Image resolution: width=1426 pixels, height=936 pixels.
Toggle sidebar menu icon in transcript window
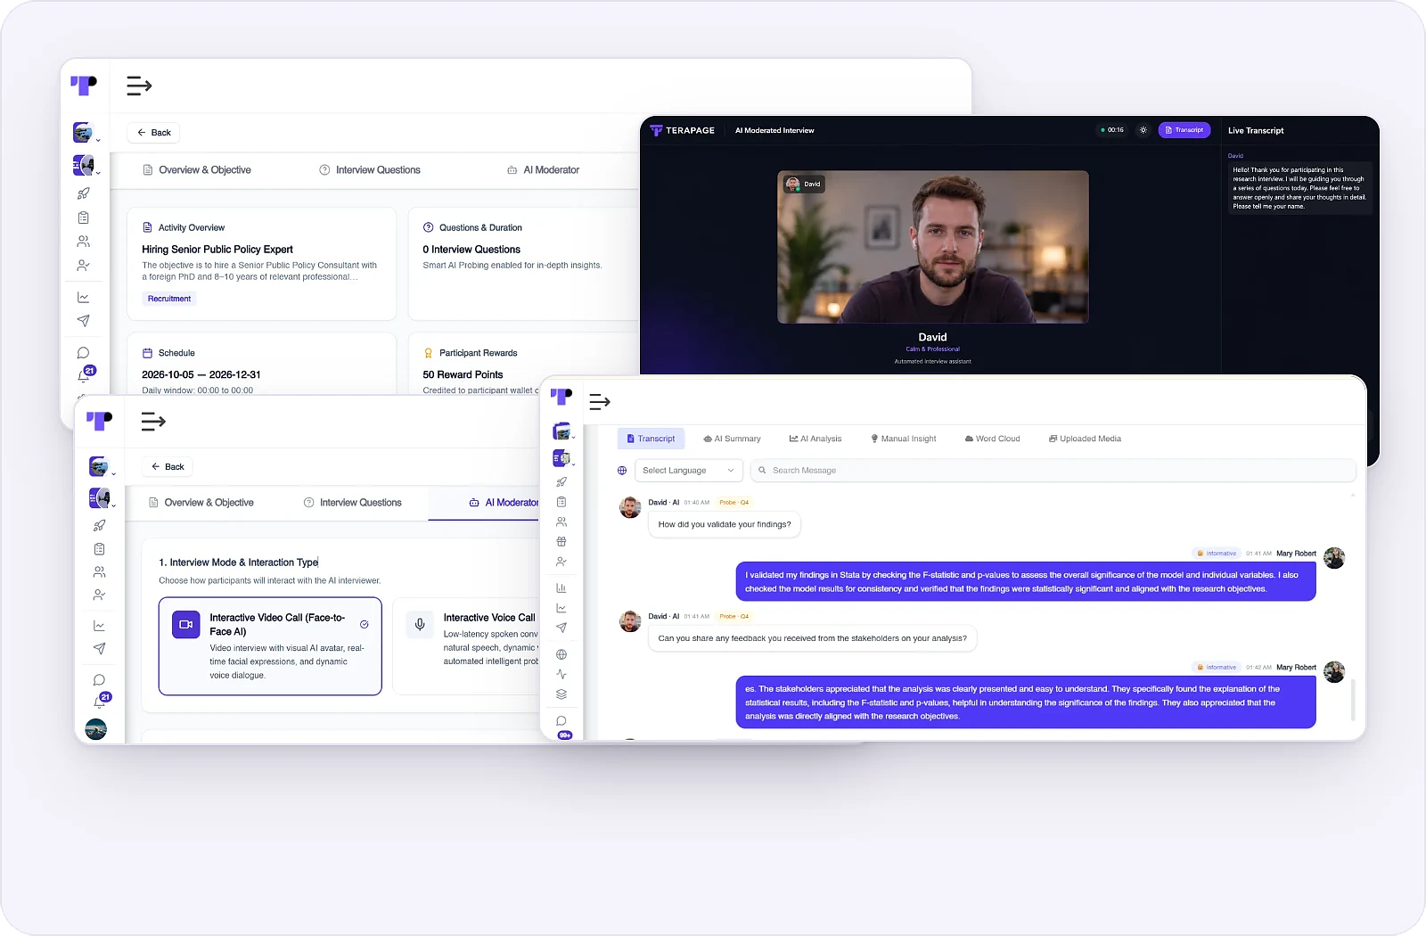point(600,402)
